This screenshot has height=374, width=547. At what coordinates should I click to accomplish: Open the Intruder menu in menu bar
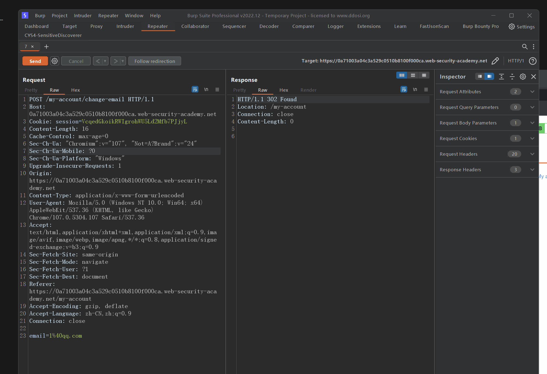(x=82, y=16)
